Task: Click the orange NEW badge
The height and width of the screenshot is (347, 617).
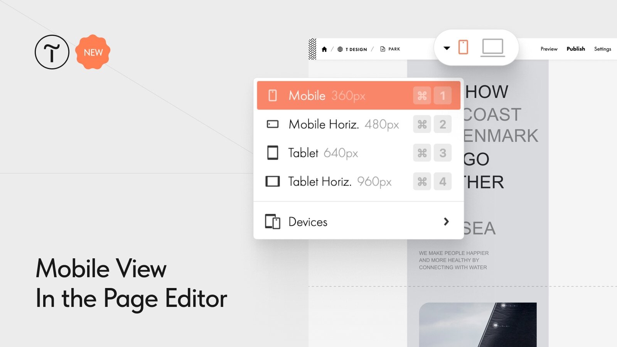Action: point(93,52)
